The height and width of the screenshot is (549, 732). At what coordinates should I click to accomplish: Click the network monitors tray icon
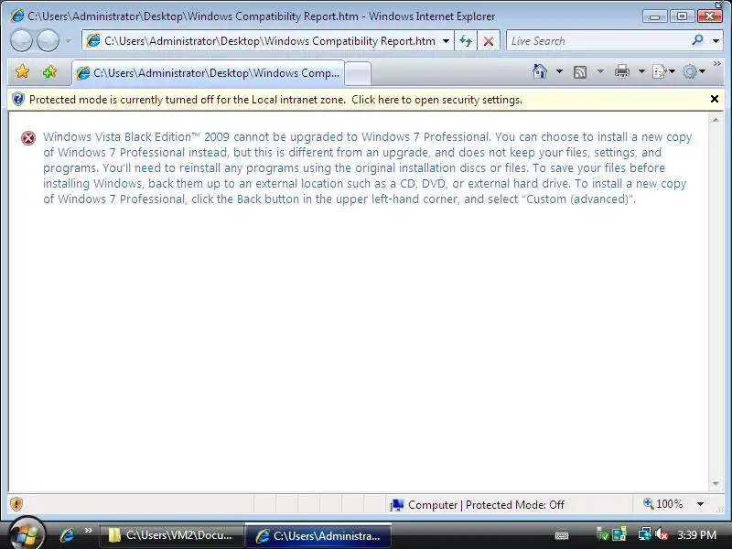point(645,534)
